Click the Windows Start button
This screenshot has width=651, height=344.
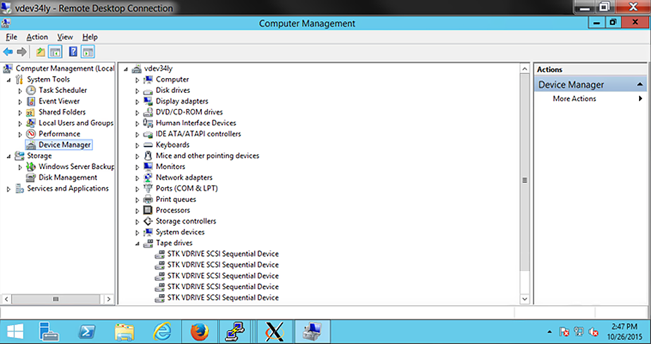(15, 331)
